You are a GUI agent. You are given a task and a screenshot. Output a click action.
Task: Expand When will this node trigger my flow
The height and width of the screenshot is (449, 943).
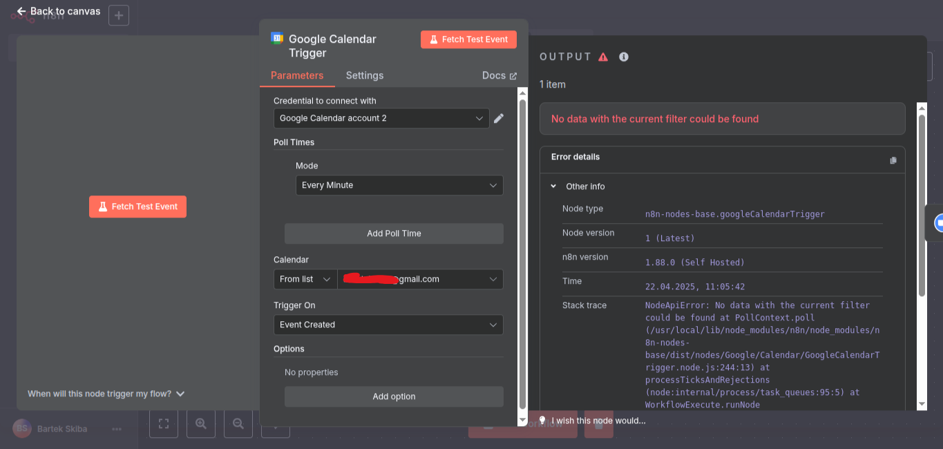106,394
